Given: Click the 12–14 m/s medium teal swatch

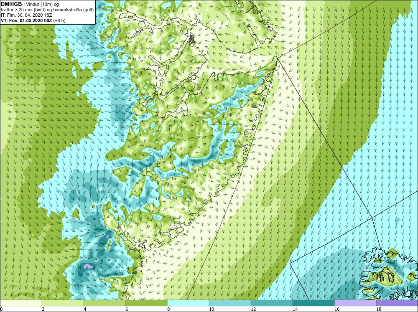Looking at the screenshot, I should coord(272,303).
